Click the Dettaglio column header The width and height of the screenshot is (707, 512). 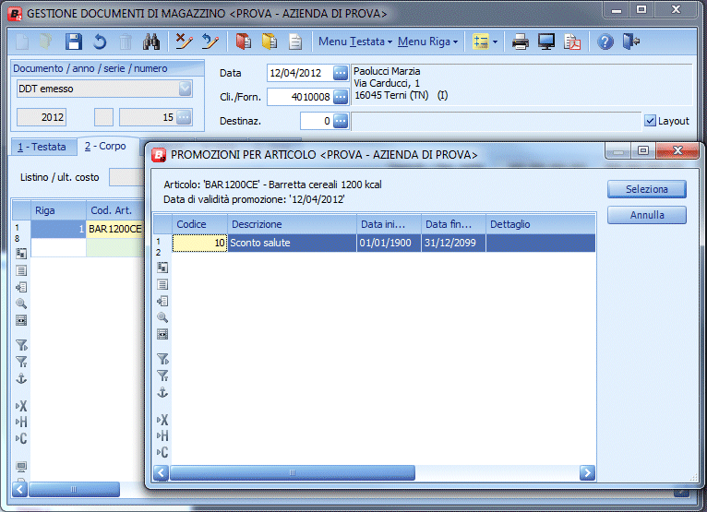[x=540, y=224]
